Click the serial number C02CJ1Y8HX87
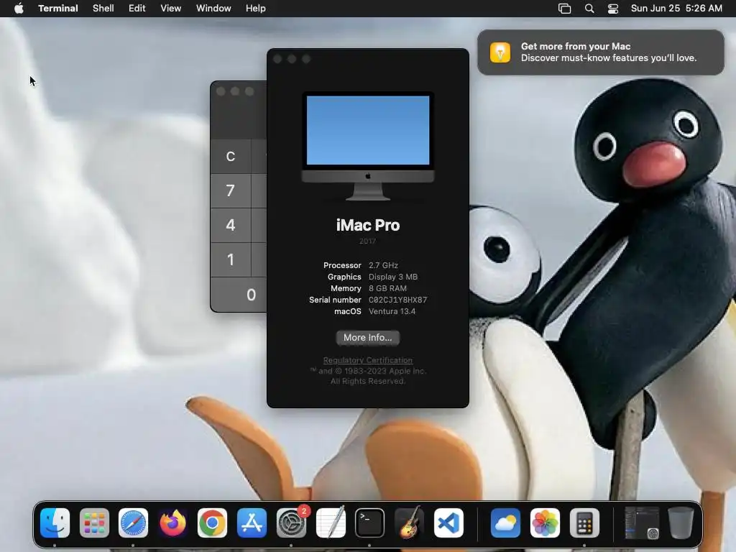The height and width of the screenshot is (552, 736). pyautogui.click(x=397, y=300)
